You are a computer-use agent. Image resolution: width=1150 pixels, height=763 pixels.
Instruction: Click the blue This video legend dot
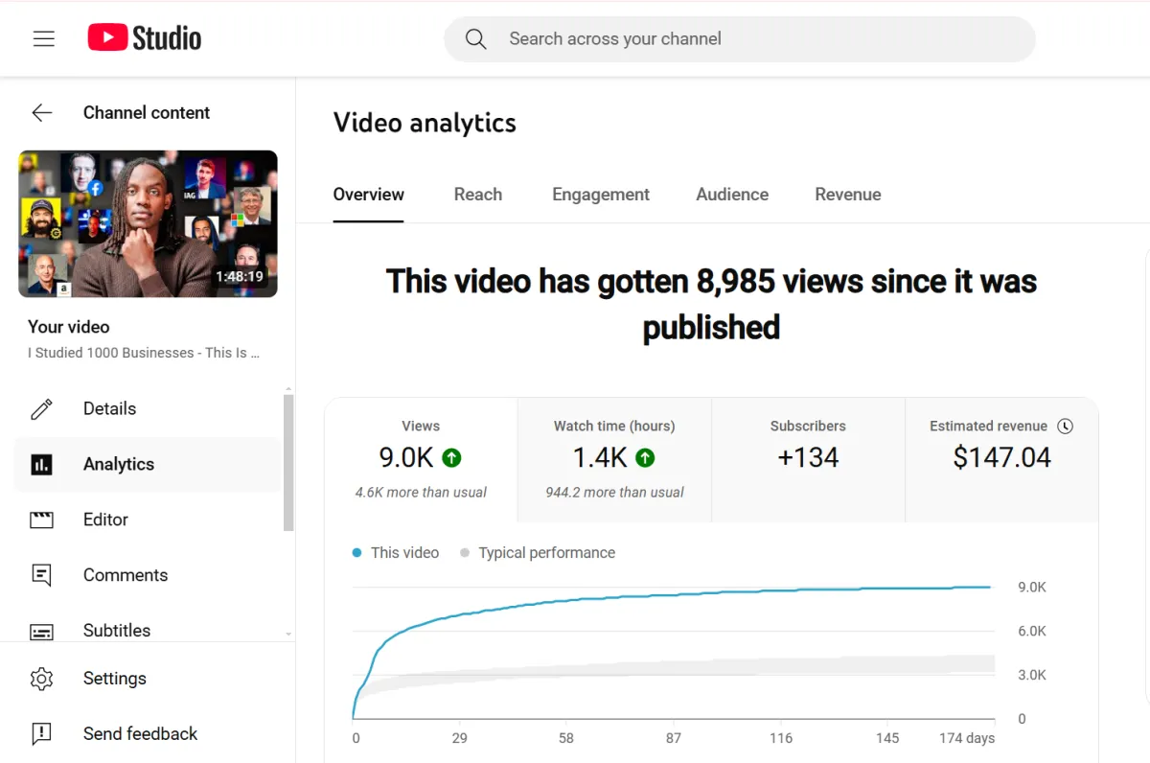(357, 553)
